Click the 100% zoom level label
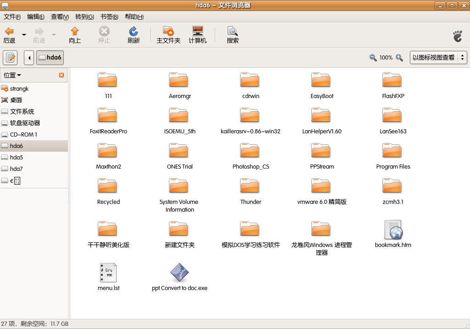Viewport: 470px width, 329px height. pos(386,57)
